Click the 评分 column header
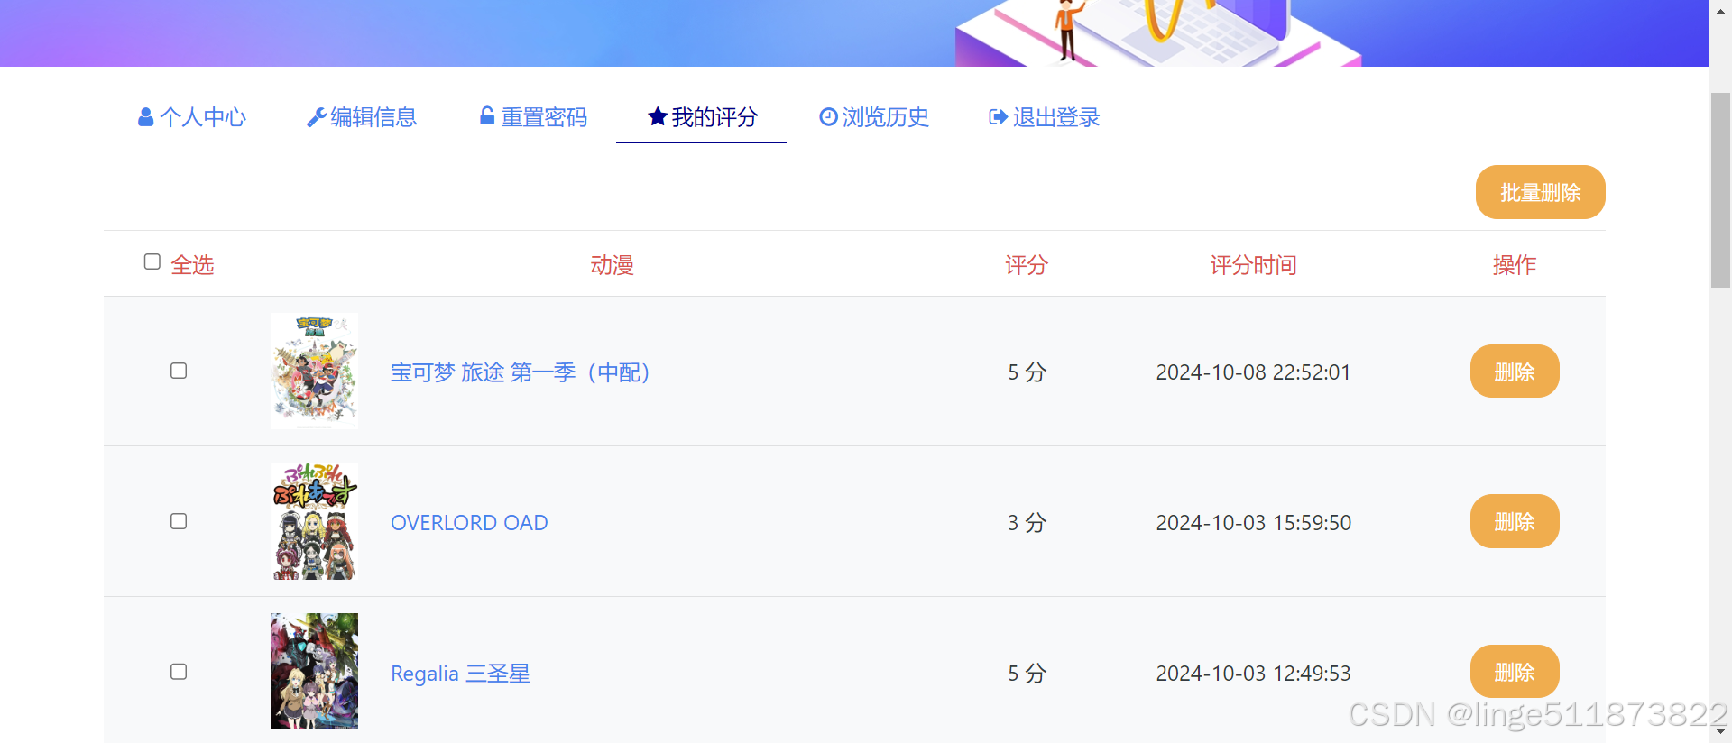This screenshot has width=1732, height=743. tap(1027, 265)
